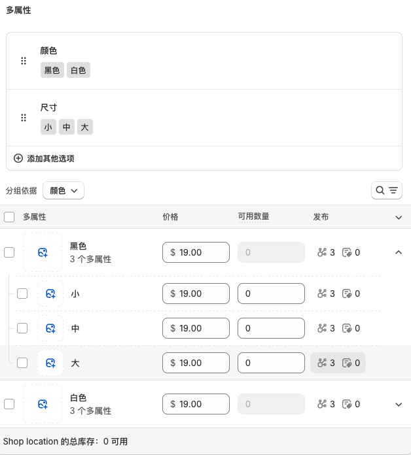Image resolution: width=411 pixels, height=455 pixels.
Task: Open sales channels icon in 白色 row
Action: click(322, 404)
